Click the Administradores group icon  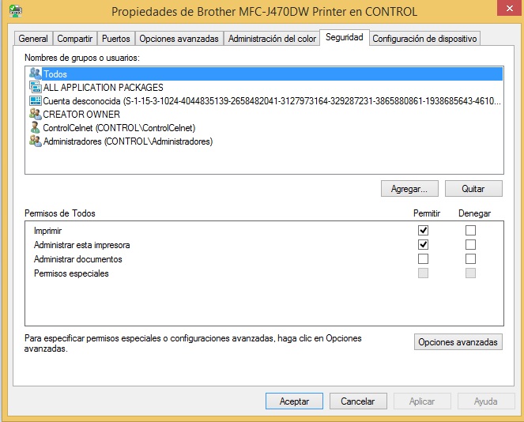(35, 141)
